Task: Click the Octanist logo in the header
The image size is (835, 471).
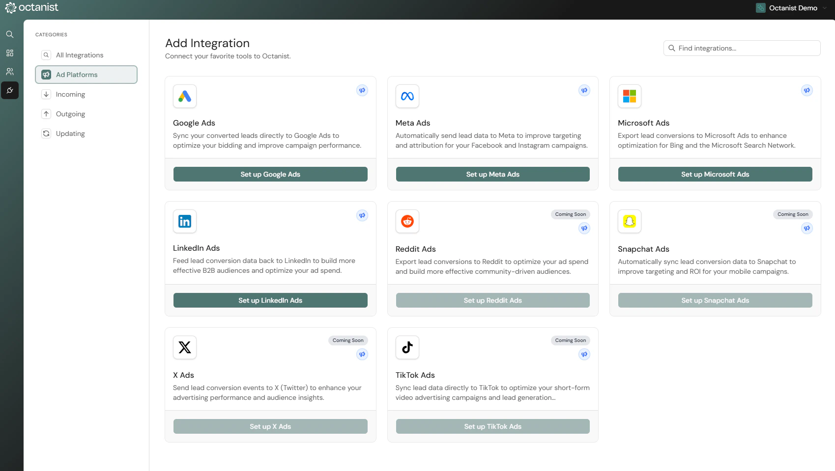Action: [x=31, y=7]
